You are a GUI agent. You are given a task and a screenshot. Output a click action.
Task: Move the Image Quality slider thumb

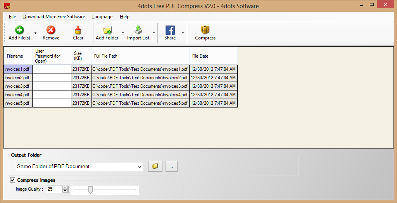(x=90, y=189)
